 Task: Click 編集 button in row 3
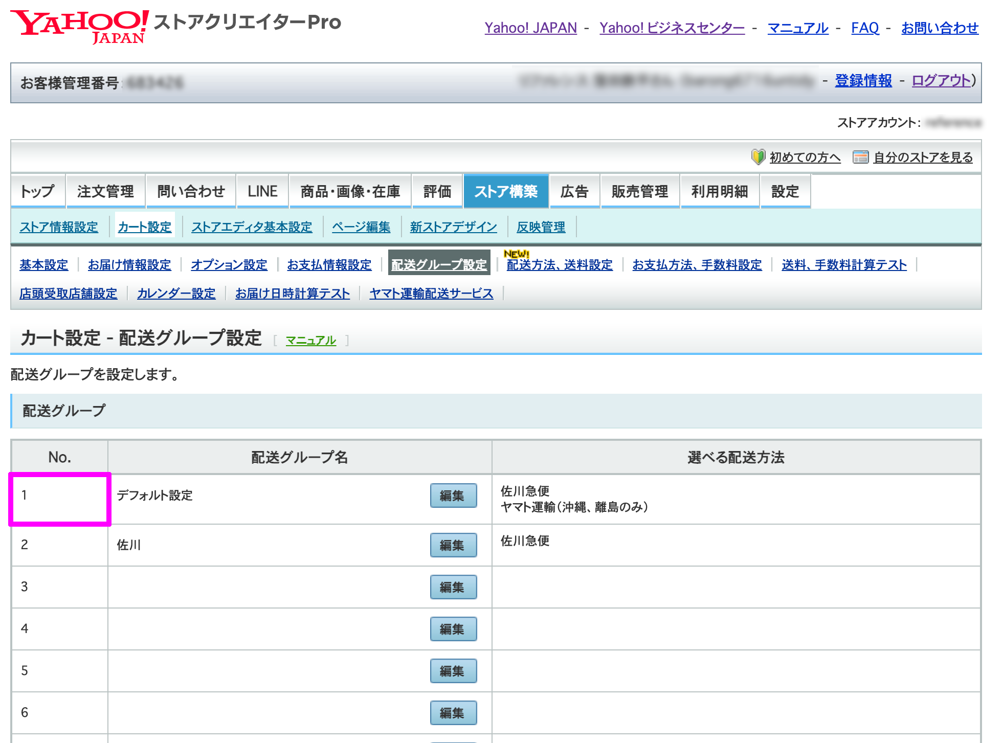point(454,587)
